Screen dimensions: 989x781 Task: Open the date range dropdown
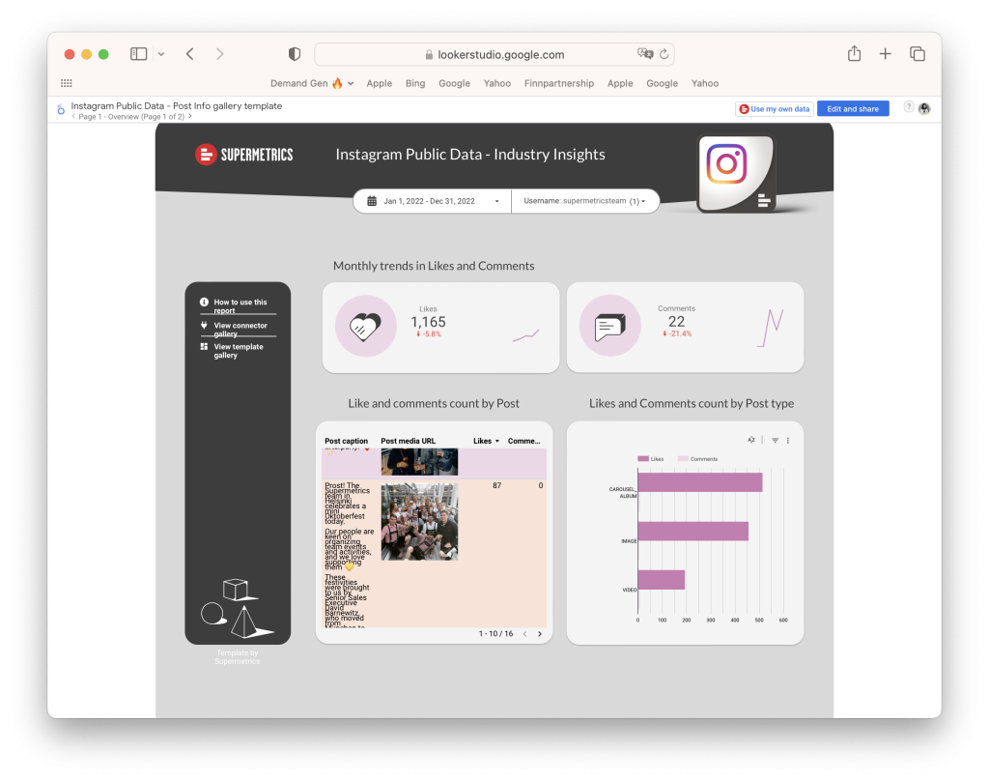[432, 201]
